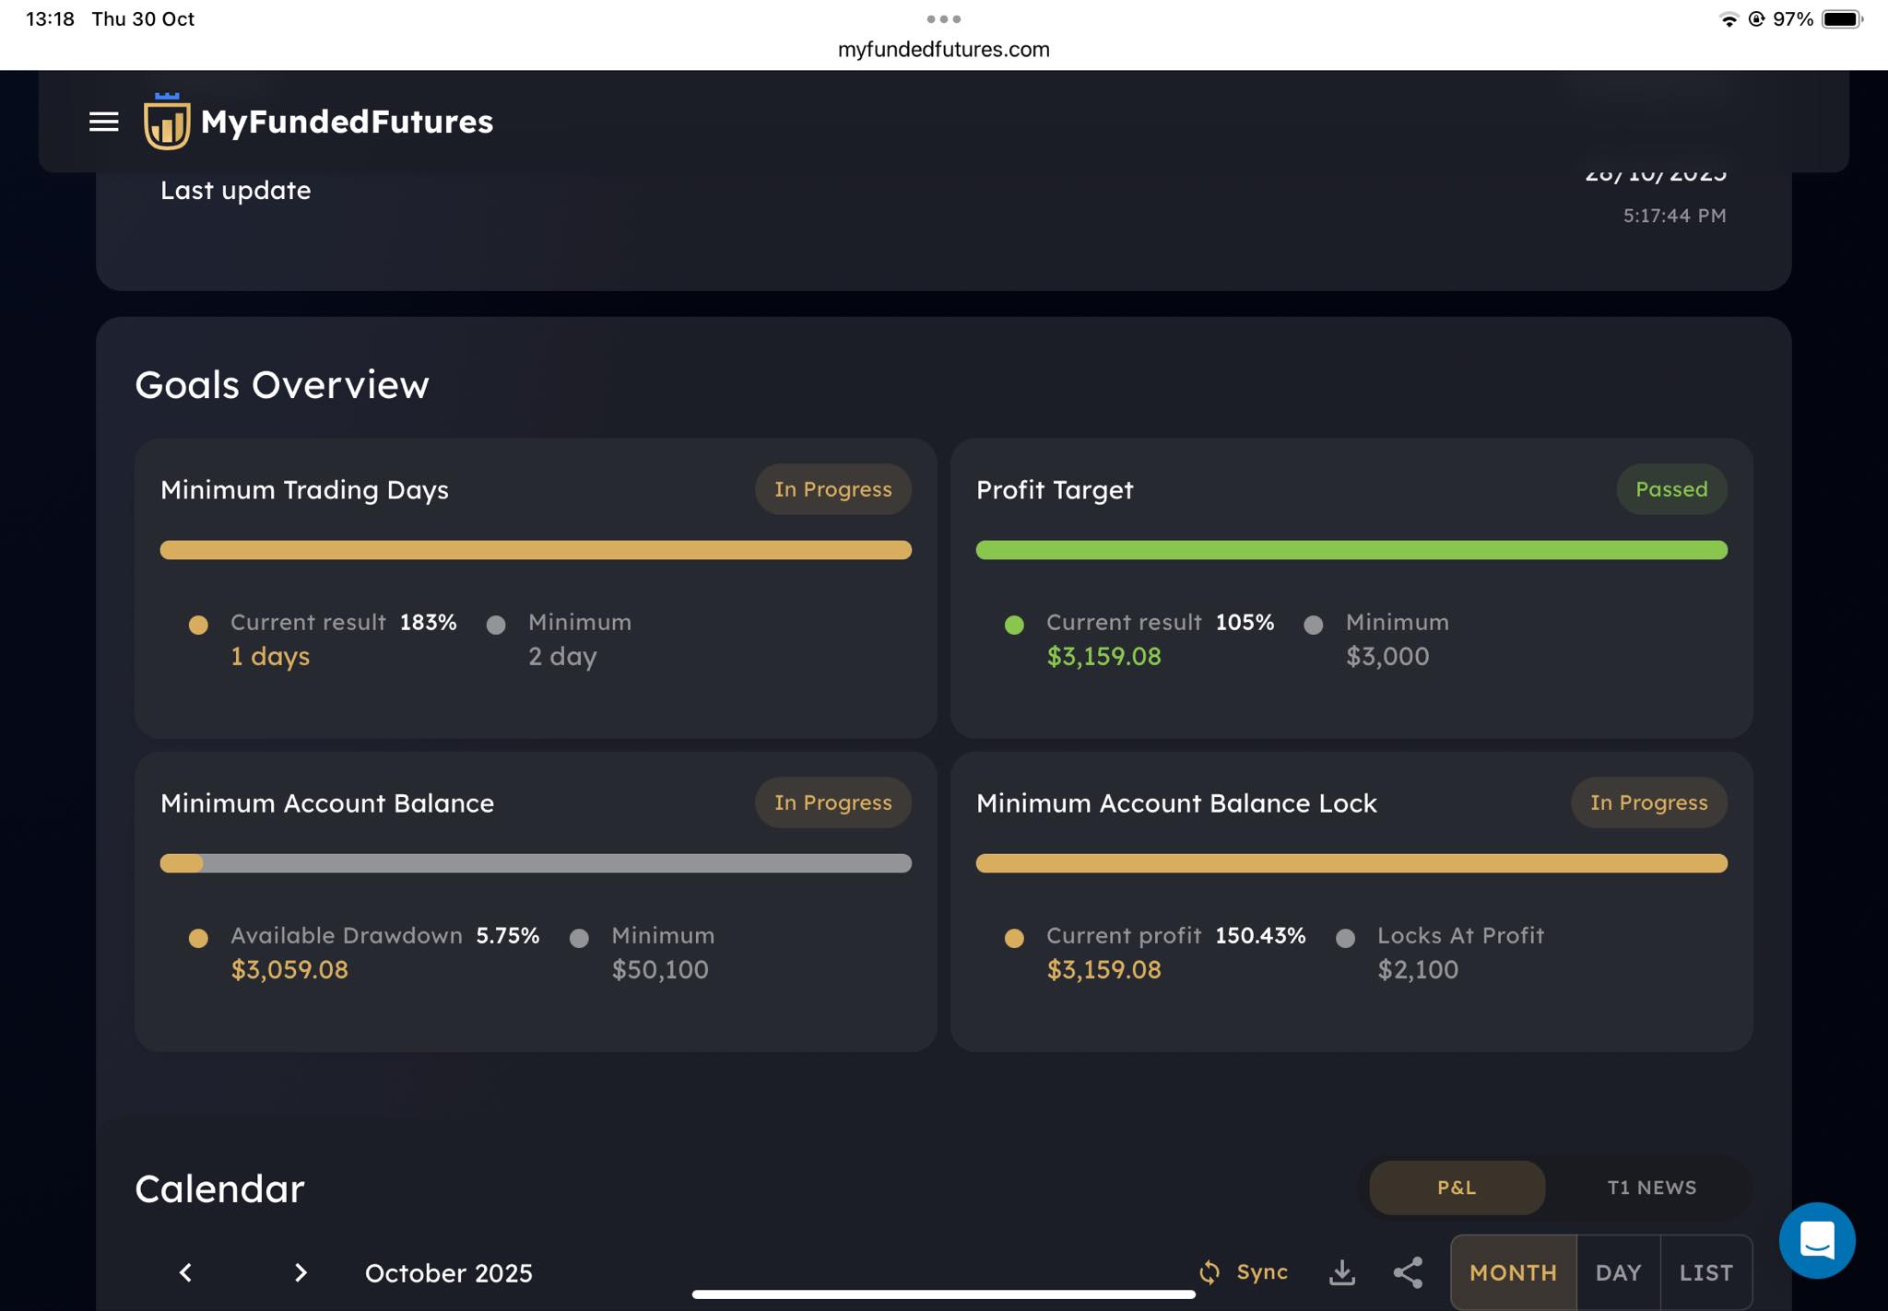Select MONTH calendar view
Screen dimensions: 1888x1311
pyautogui.click(x=1513, y=1272)
